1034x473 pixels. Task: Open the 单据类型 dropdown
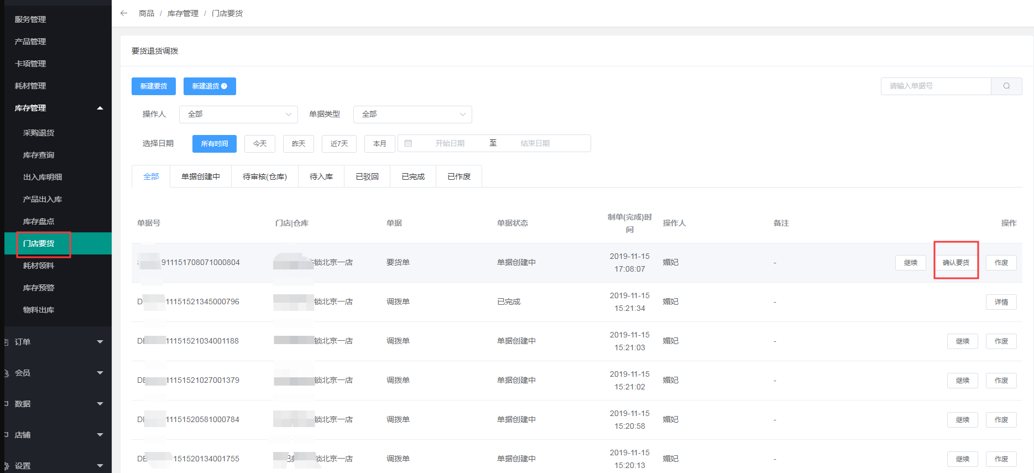click(412, 115)
